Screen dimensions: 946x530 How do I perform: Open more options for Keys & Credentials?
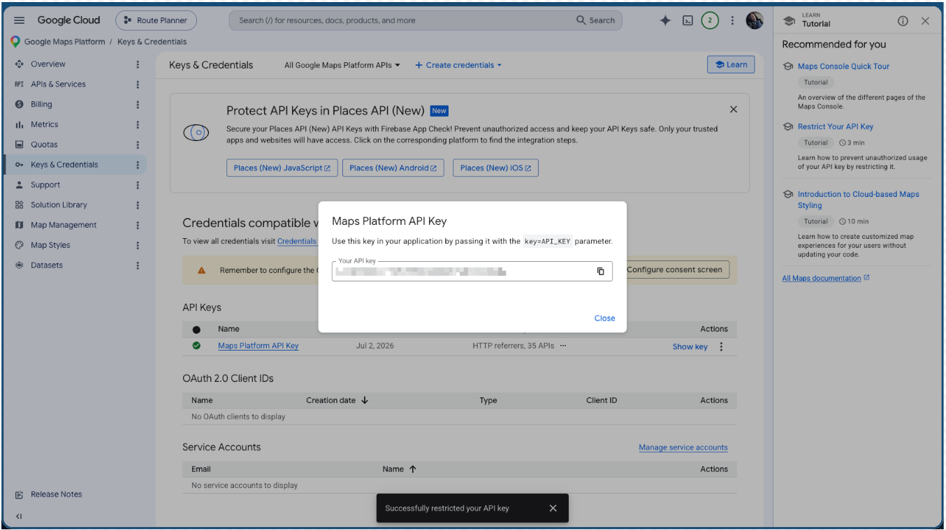click(x=138, y=165)
